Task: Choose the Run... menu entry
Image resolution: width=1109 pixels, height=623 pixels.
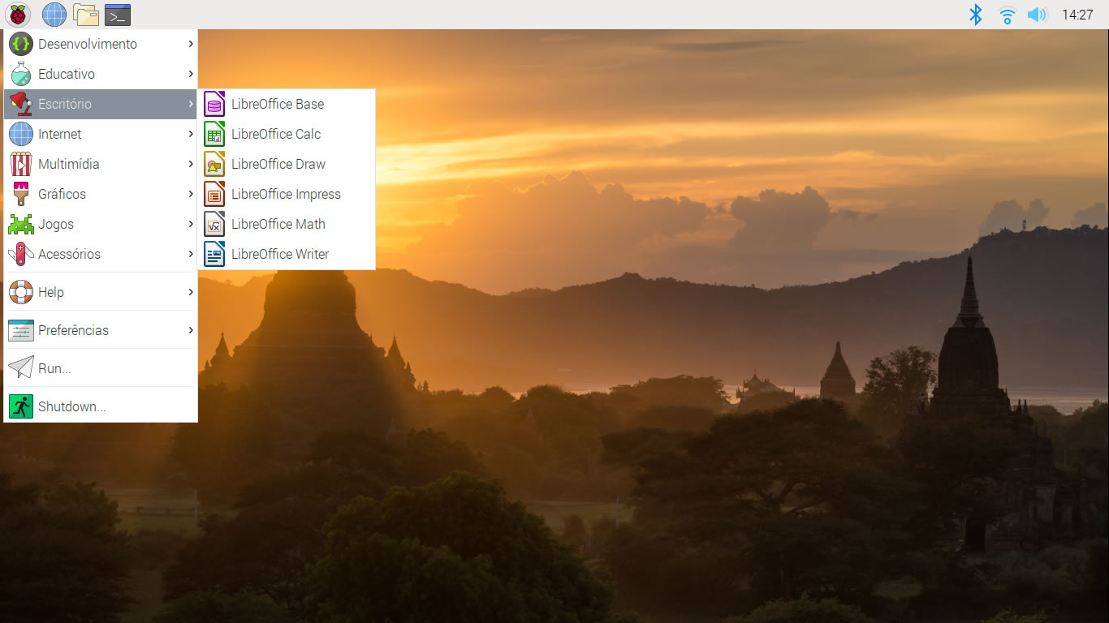Action: [x=101, y=368]
